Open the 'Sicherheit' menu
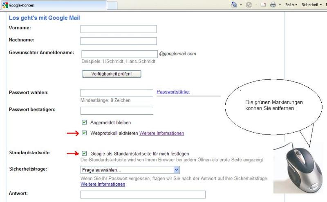 click(x=311, y=5)
